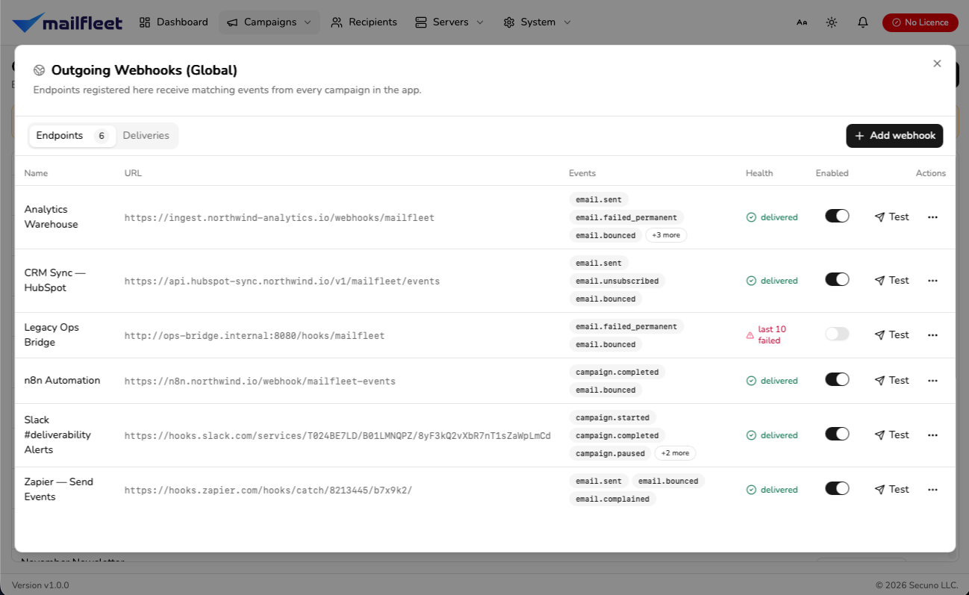The height and width of the screenshot is (595, 969).
Task: Click the Add webhook button
Action: 894,136
